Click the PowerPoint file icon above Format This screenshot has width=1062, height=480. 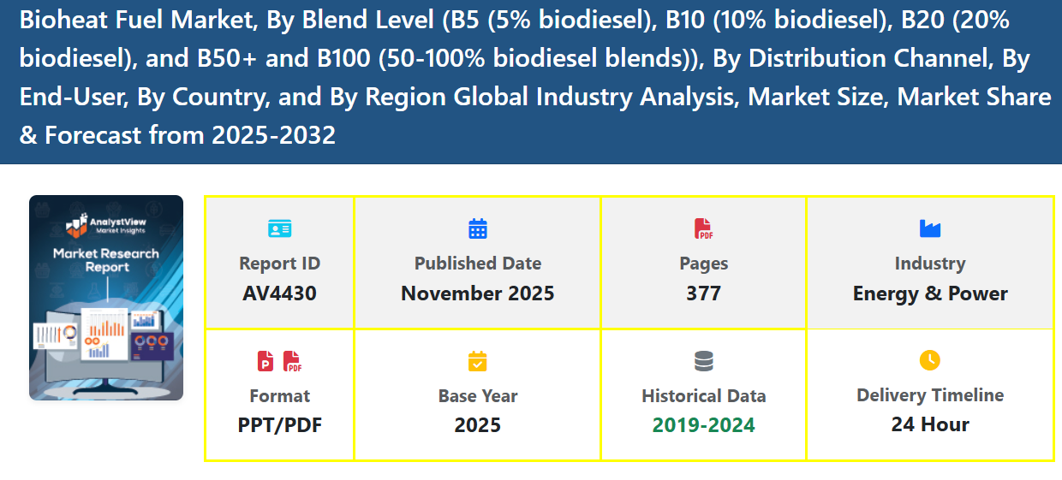click(x=266, y=361)
